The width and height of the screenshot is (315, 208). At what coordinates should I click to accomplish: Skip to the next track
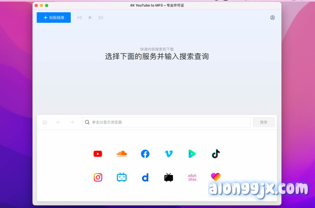(x=101, y=18)
